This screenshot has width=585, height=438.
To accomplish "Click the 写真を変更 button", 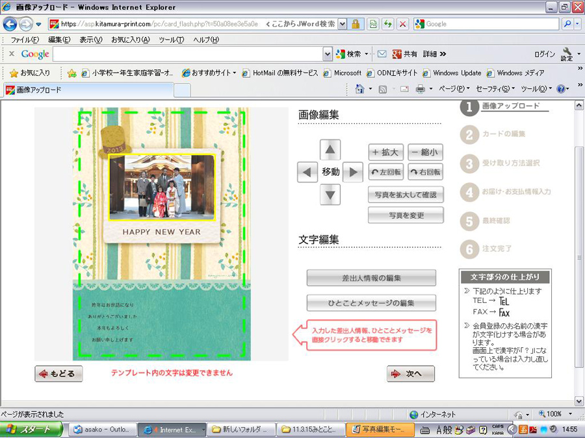I will [x=406, y=215].
